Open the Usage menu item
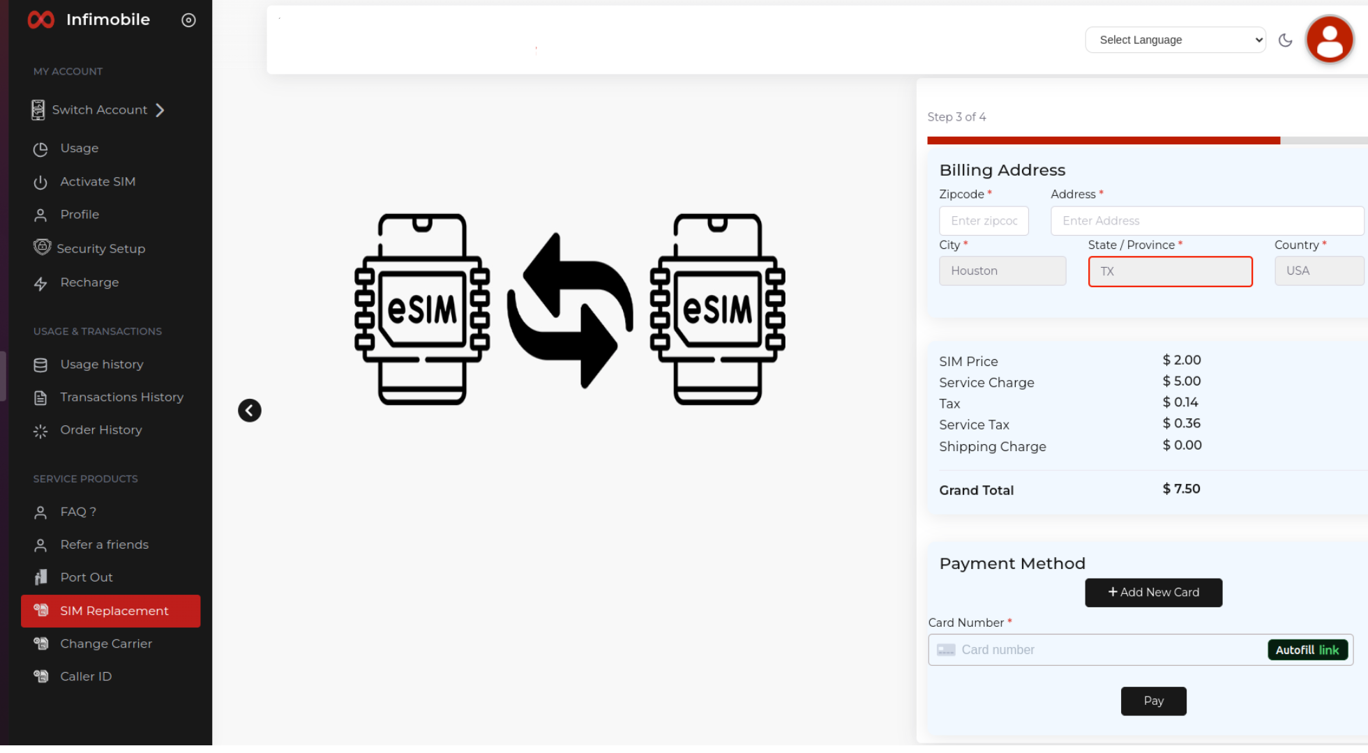The width and height of the screenshot is (1368, 753). [79, 149]
